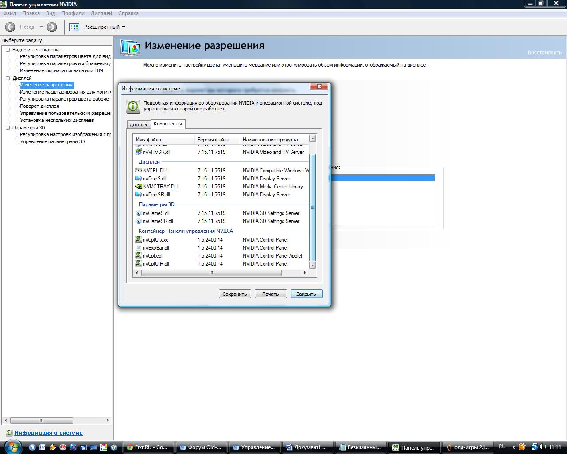Click the NVIDIA Control Panel Applet product text
This screenshot has height=454, width=567.
point(272,255)
